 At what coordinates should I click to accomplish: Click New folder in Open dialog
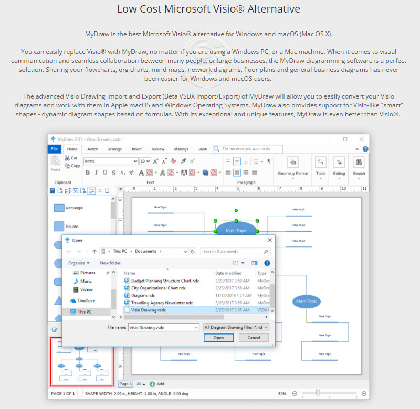(x=110, y=263)
